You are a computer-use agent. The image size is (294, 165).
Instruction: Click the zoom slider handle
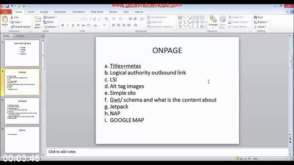tap(271, 159)
